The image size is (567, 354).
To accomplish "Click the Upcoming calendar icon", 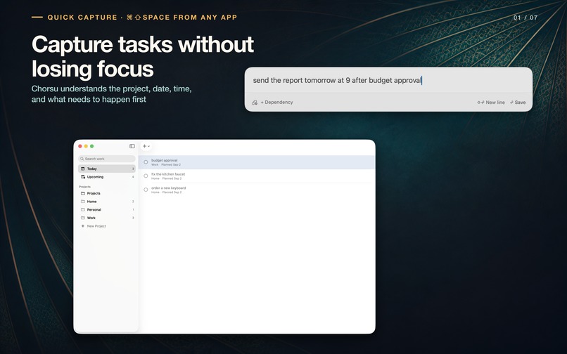I will (83, 177).
